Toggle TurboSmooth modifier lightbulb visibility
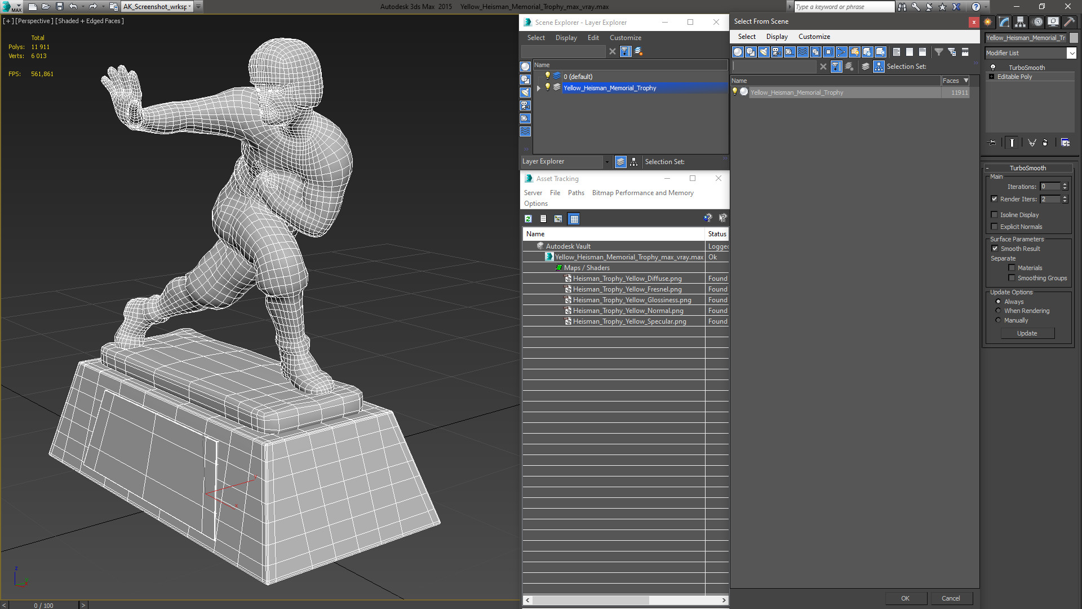 coord(993,67)
